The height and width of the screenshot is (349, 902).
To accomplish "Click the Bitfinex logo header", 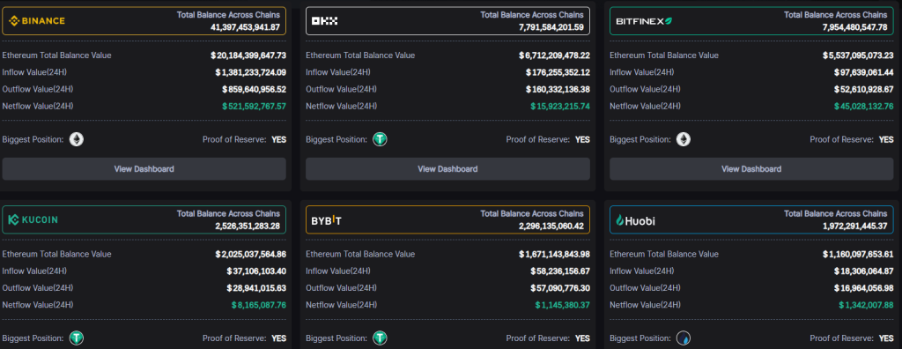I will click(x=644, y=21).
